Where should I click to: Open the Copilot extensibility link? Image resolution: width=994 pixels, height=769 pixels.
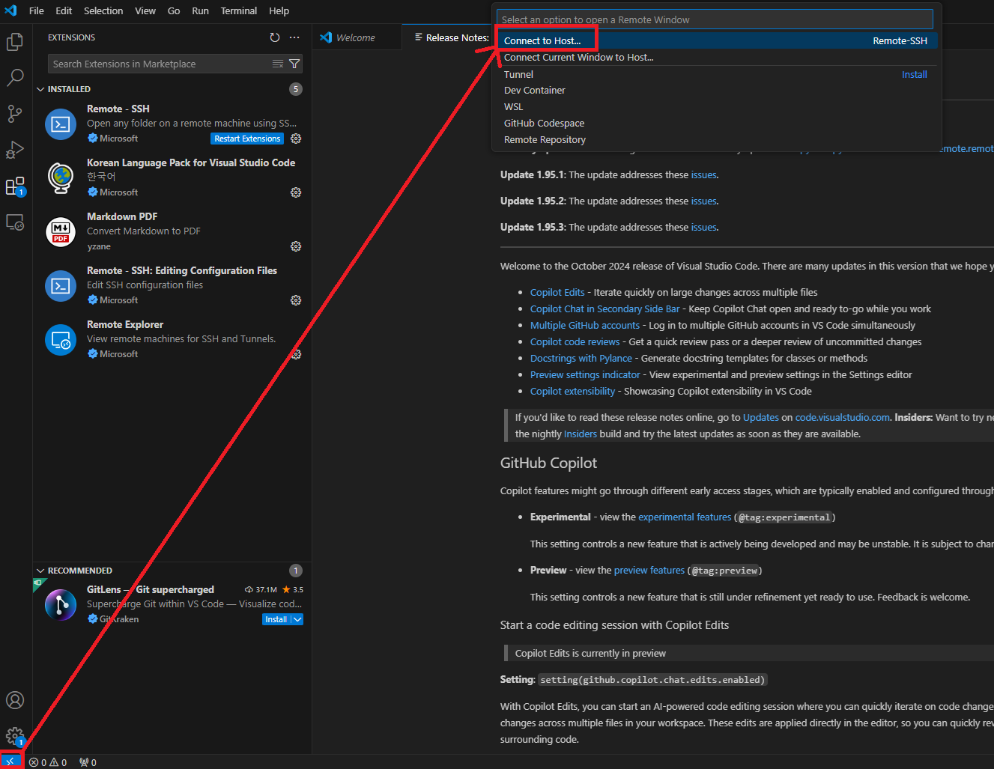[572, 391]
